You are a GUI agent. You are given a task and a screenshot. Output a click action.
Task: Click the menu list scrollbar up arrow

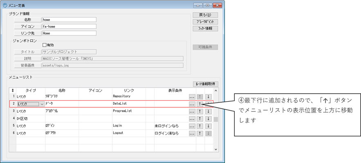[216, 91]
